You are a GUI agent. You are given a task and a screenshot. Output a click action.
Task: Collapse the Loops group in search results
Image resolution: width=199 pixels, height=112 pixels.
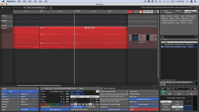[x=162, y=42]
